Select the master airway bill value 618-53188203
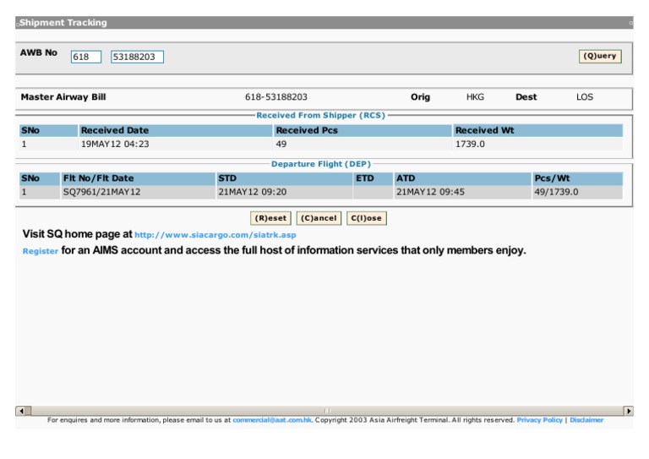This screenshot has height=459, width=649. [276, 97]
